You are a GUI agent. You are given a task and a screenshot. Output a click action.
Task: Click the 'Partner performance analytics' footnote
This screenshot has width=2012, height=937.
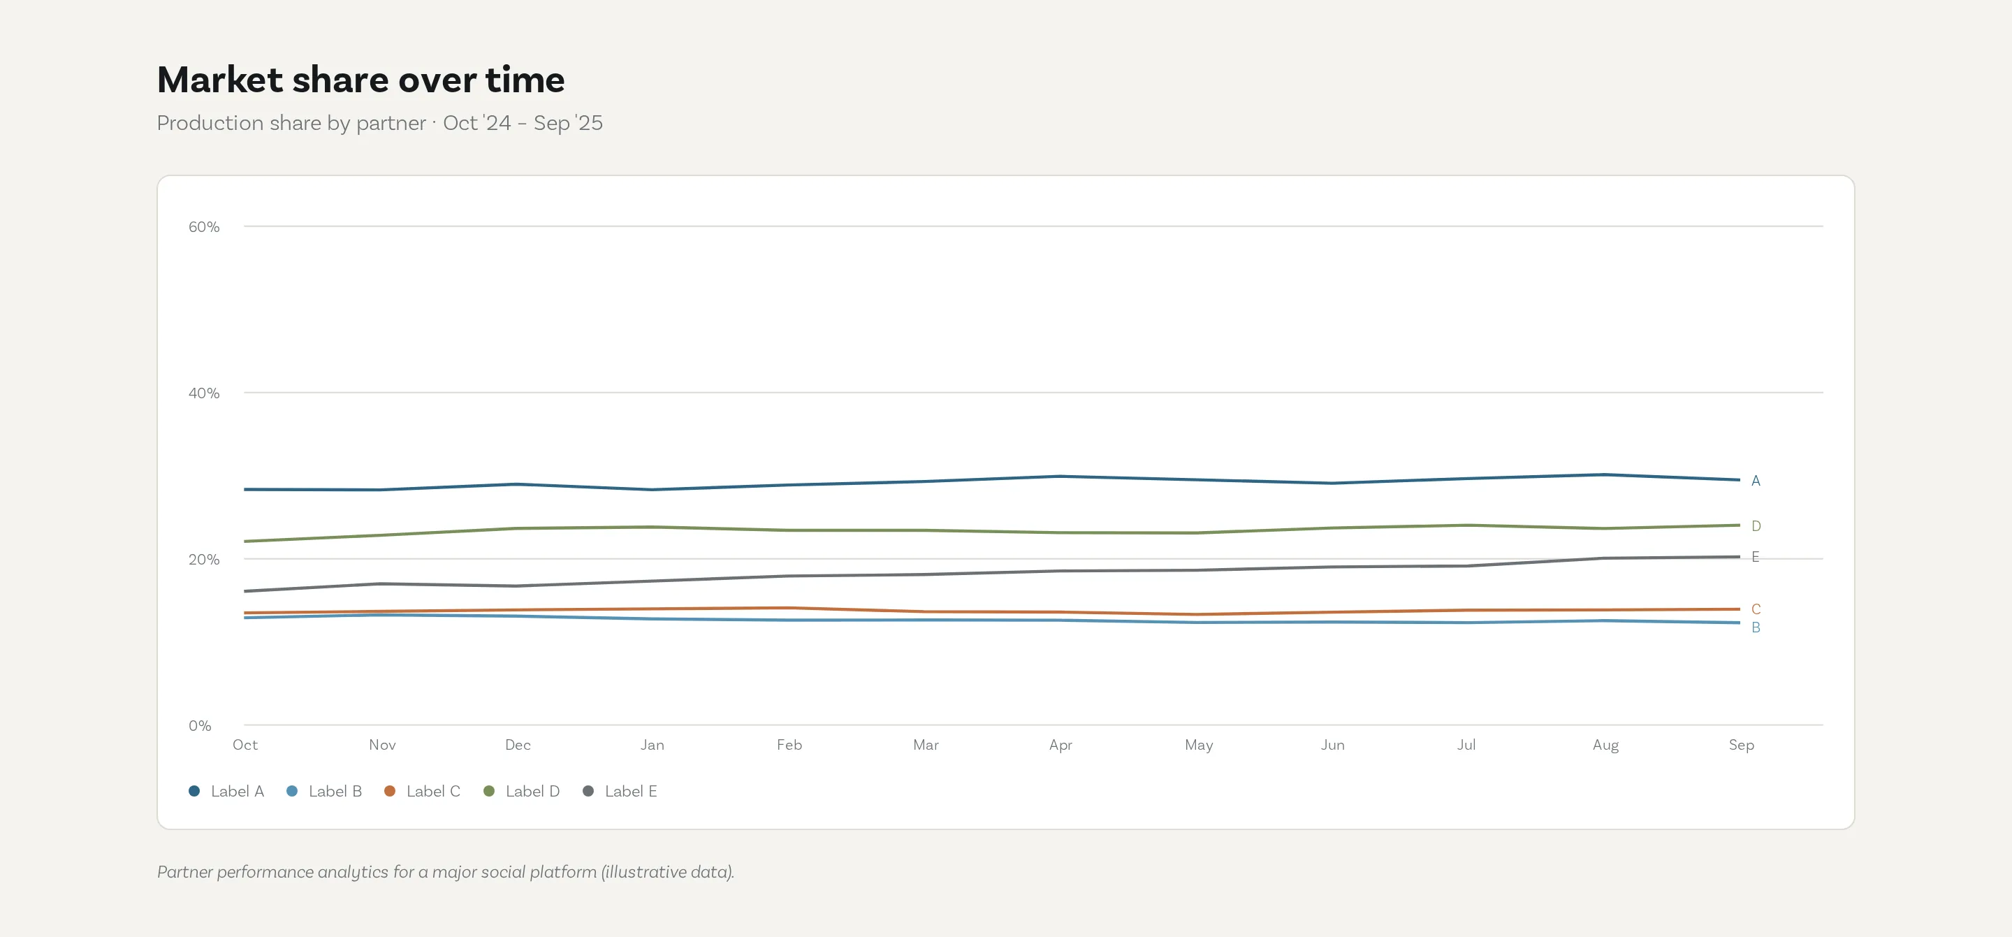[x=446, y=871]
